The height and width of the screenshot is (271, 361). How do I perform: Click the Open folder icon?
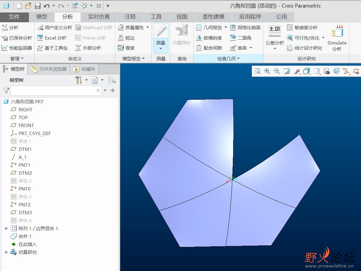28,6
